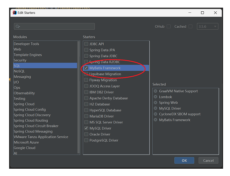This screenshot has width=230, height=176.
Task: Select the NoSQL module
Action: tap(45, 71)
